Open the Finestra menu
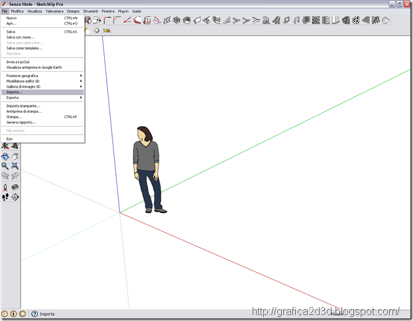 pos(108,11)
